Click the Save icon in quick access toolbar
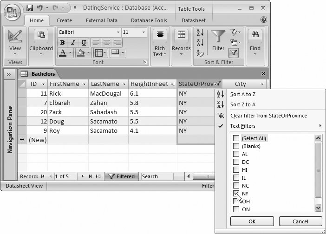 pyautogui.click(x=30, y=8)
